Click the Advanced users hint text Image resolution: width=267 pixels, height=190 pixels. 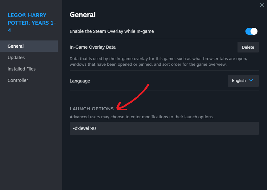click(142, 117)
